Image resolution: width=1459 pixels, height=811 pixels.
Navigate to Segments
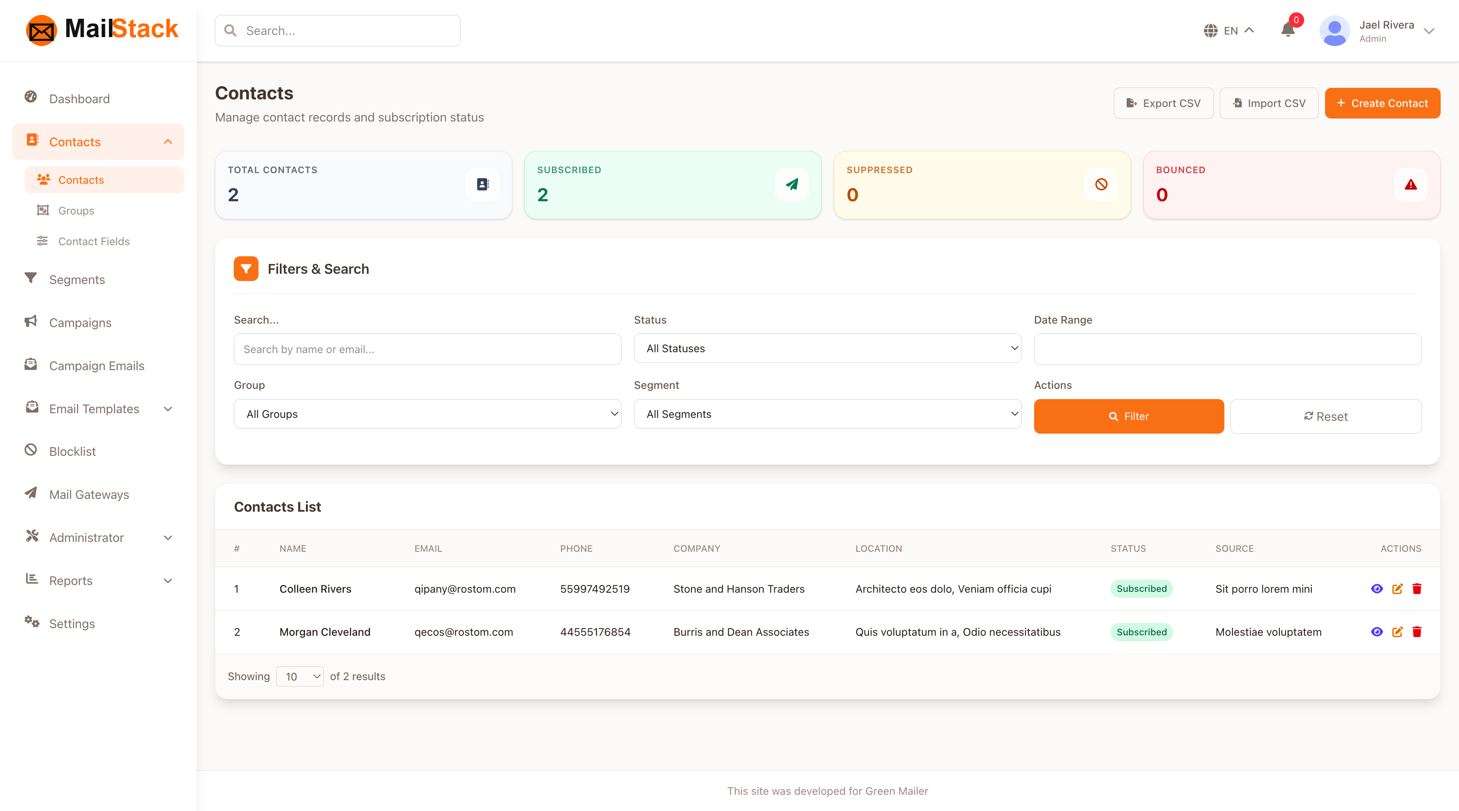click(98, 280)
